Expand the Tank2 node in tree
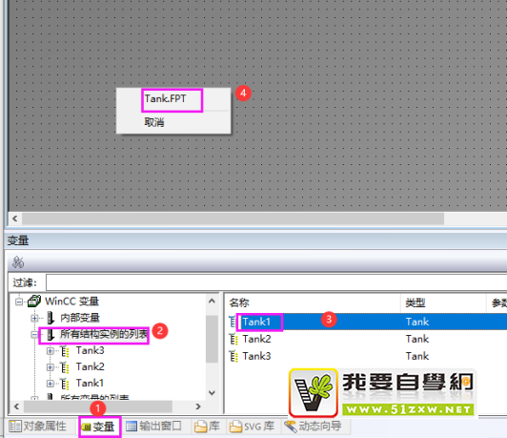 tap(51, 367)
